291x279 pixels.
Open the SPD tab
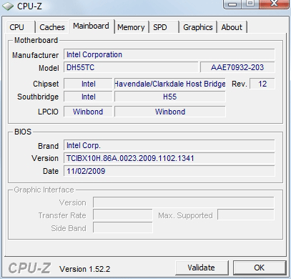click(164, 27)
